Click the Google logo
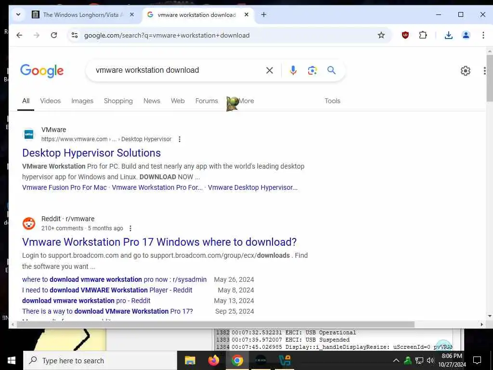Image resolution: width=493 pixels, height=370 pixels. pos(42,71)
